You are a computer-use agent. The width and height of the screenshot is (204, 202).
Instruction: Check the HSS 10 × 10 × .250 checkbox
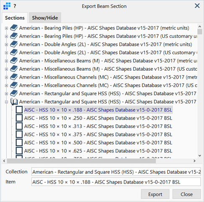coord(19,118)
